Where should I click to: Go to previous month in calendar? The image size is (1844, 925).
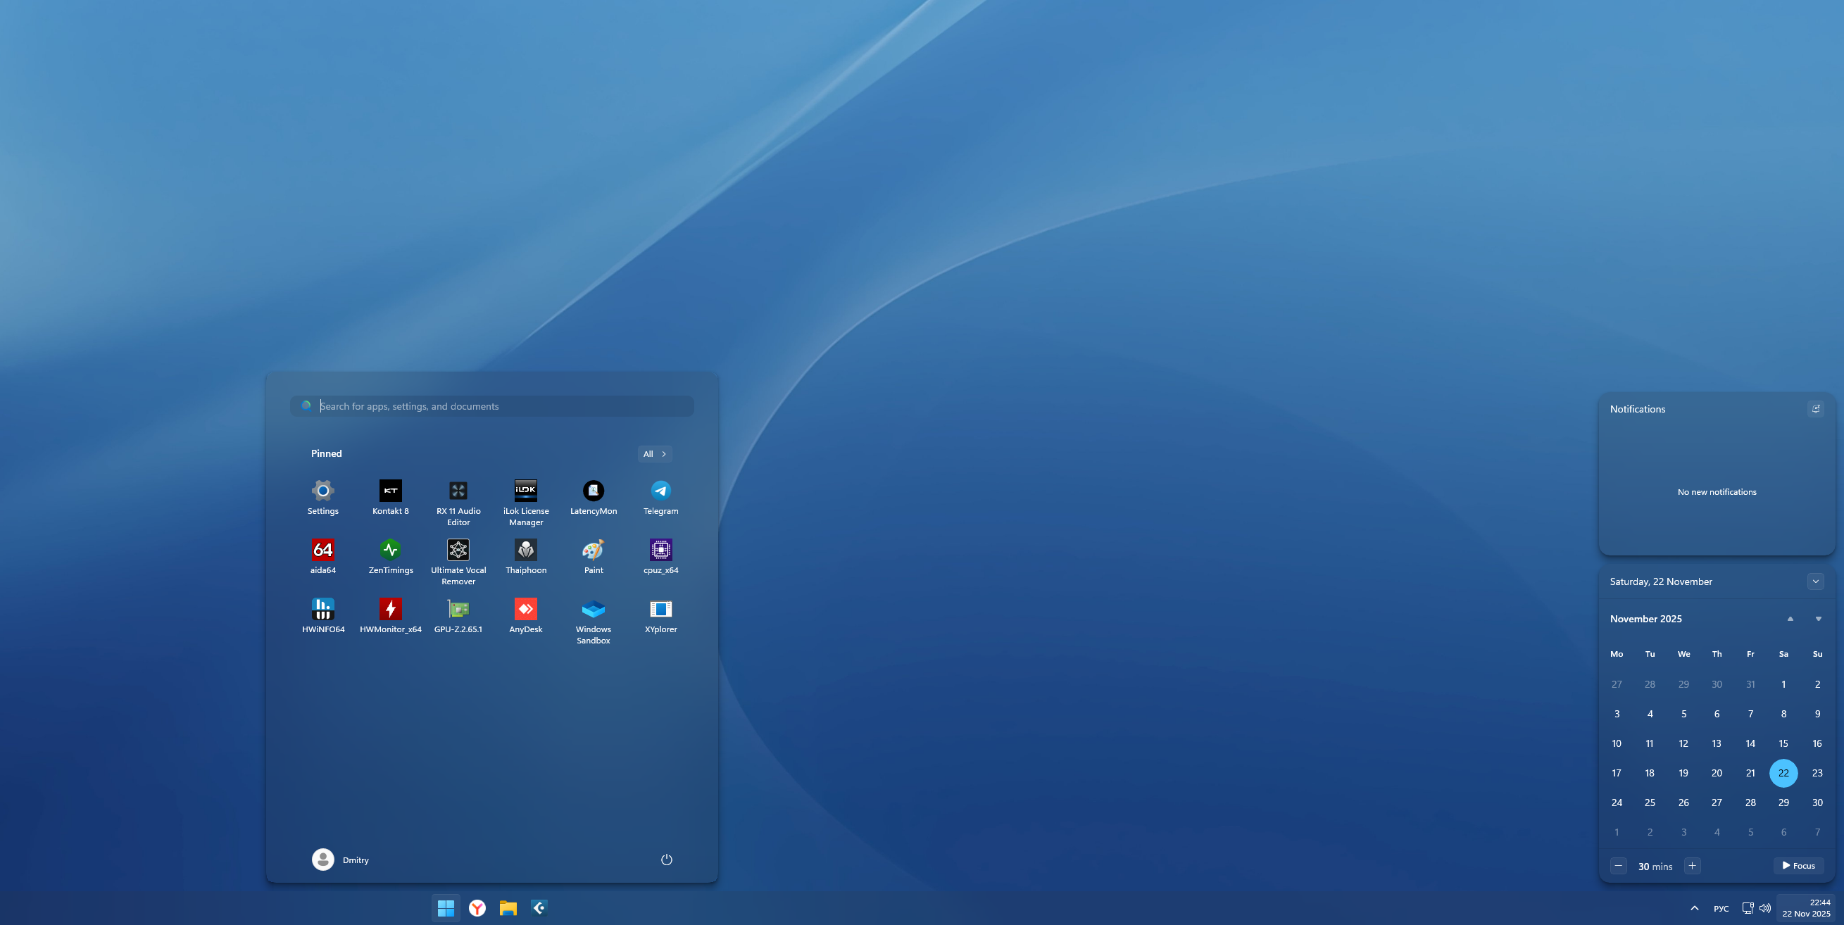1790,619
